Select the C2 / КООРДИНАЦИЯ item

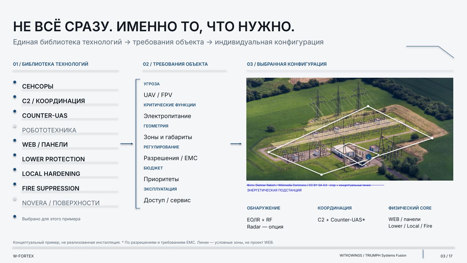tap(53, 101)
